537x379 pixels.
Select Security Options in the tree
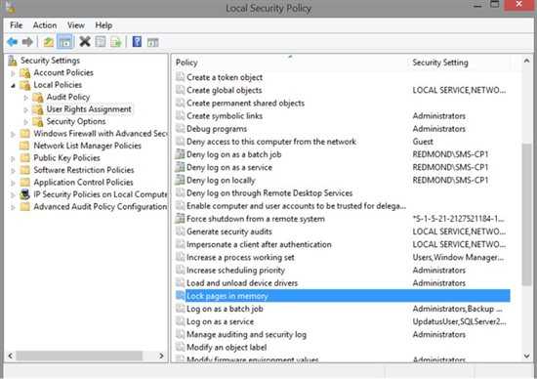click(76, 121)
